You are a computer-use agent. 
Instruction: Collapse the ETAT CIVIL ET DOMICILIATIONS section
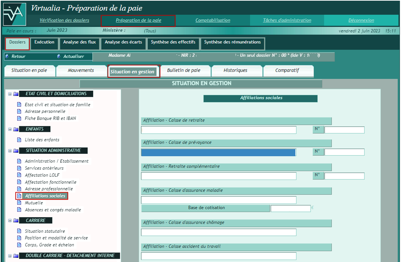click(x=10, y=94)
